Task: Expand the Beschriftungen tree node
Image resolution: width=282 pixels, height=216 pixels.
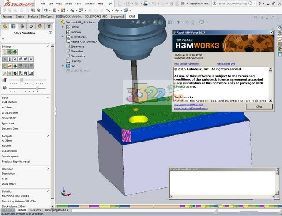Action: pos(63,37)
